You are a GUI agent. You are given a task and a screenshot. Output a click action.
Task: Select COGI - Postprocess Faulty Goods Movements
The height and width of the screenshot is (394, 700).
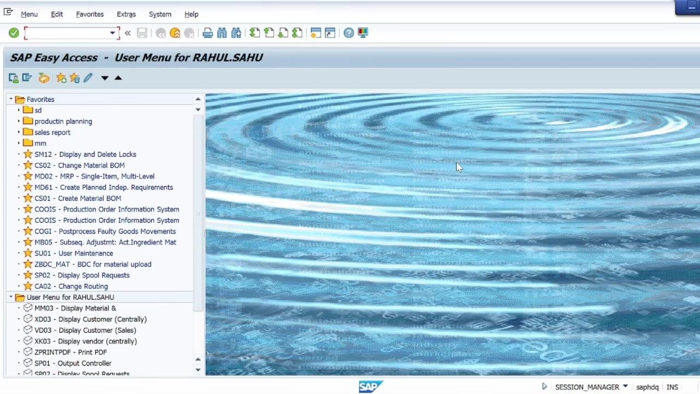105,231
